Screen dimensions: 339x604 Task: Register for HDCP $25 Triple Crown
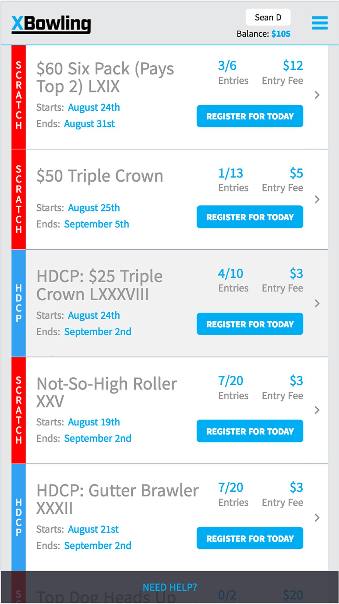[250, 324]
